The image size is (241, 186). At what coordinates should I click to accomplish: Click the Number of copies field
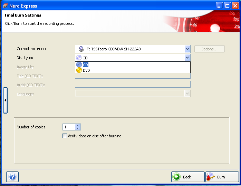69,127
